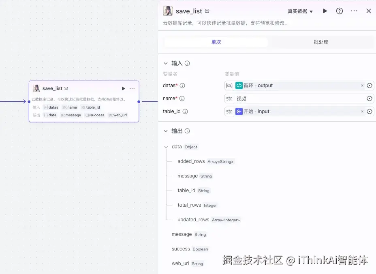Remove the 循环 - output variable value
The image size is (376, 274).
[x=362, y=86]
